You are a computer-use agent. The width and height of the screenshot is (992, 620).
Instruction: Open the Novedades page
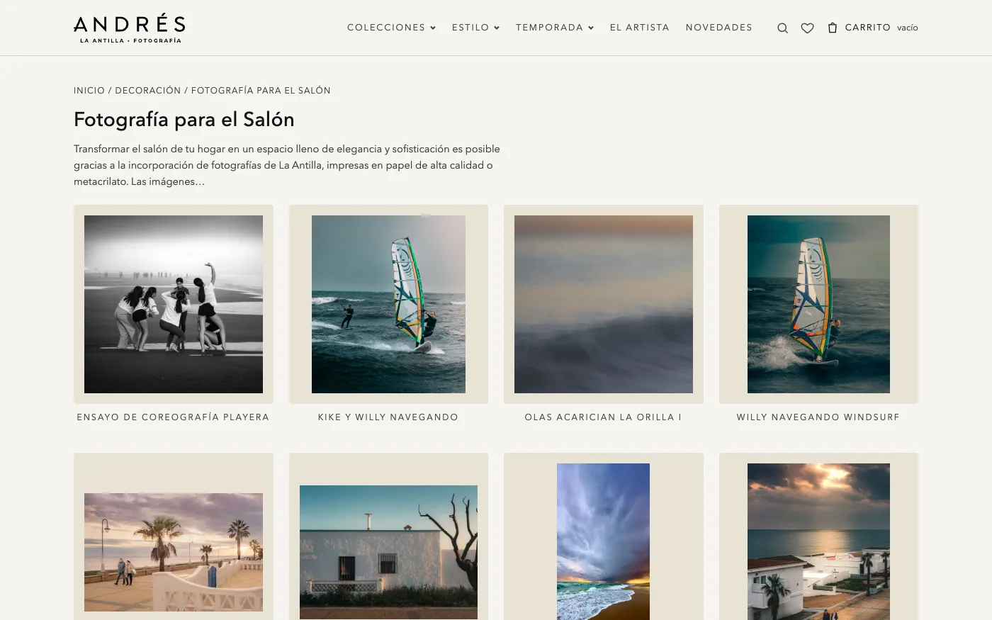[x=719, y=28]
